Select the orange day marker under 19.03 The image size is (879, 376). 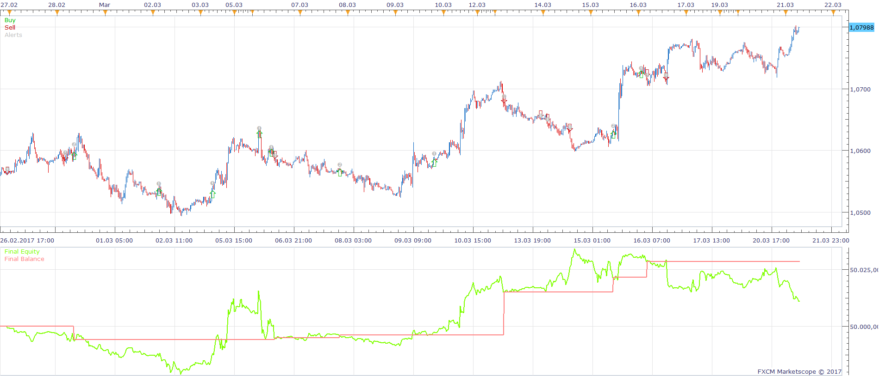pos(720,12)
